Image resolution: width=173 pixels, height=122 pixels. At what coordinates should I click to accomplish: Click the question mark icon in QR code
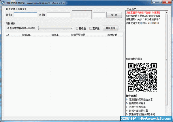coord(142,77)
